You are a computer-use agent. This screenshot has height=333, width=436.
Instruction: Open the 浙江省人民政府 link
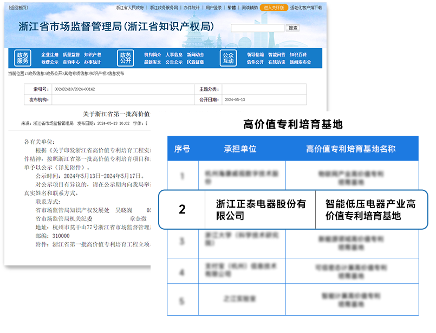pyautogui.click(x=129, y=8)
